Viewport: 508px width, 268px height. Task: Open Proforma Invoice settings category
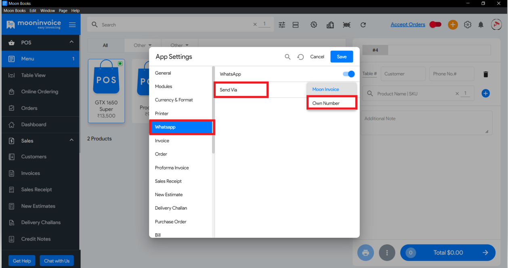[181, 167]
